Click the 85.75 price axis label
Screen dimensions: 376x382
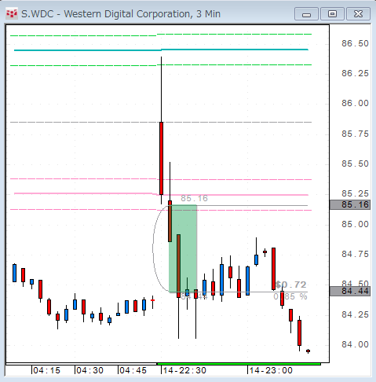coord(355,134)
